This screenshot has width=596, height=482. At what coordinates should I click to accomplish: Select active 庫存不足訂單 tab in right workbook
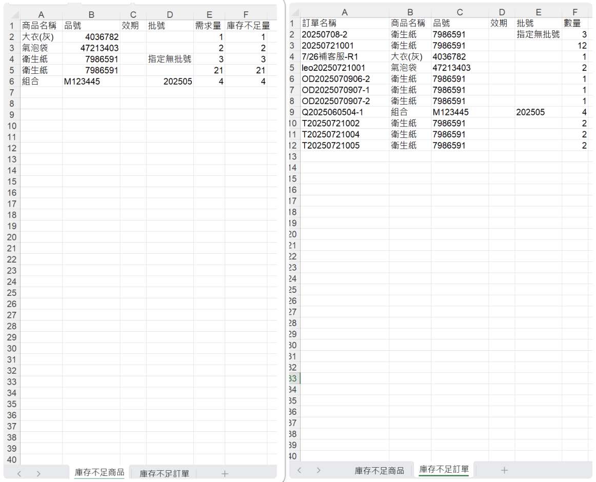(444, 469)
